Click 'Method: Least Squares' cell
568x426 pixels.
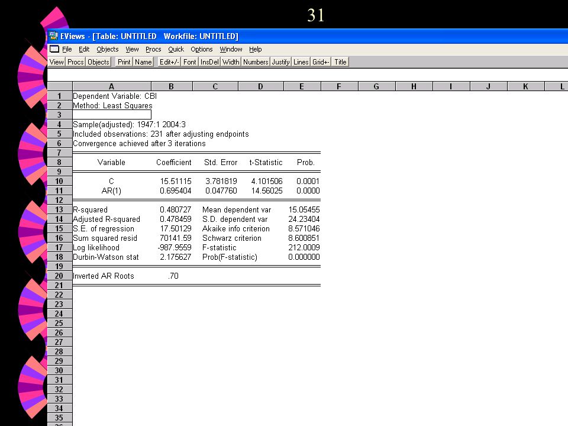(112, 105)
